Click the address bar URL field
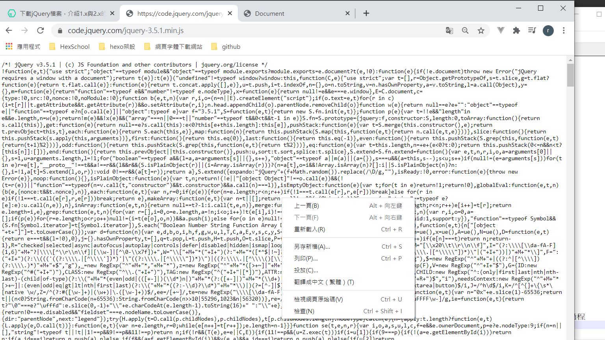The height and width of the screenshot is (340, 605). [x=252, y=30]
